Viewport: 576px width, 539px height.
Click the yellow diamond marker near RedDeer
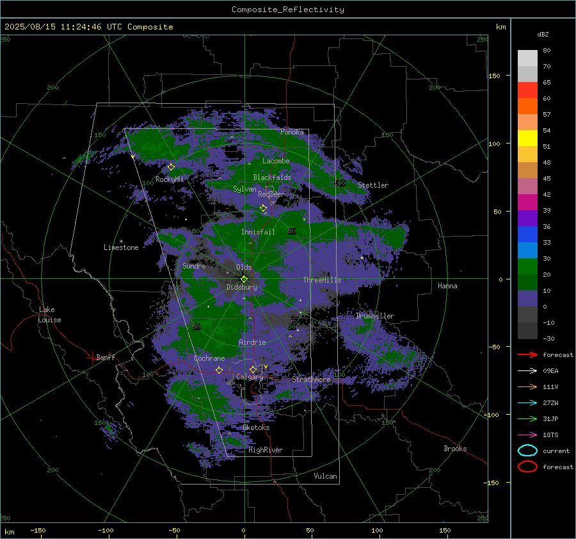click(x=264, y=208)
